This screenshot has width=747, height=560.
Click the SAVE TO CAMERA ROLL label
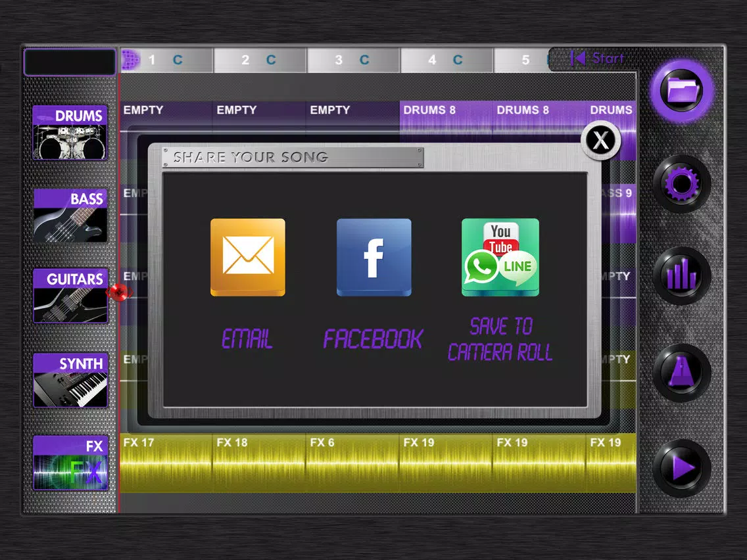[x=500, y=339]
